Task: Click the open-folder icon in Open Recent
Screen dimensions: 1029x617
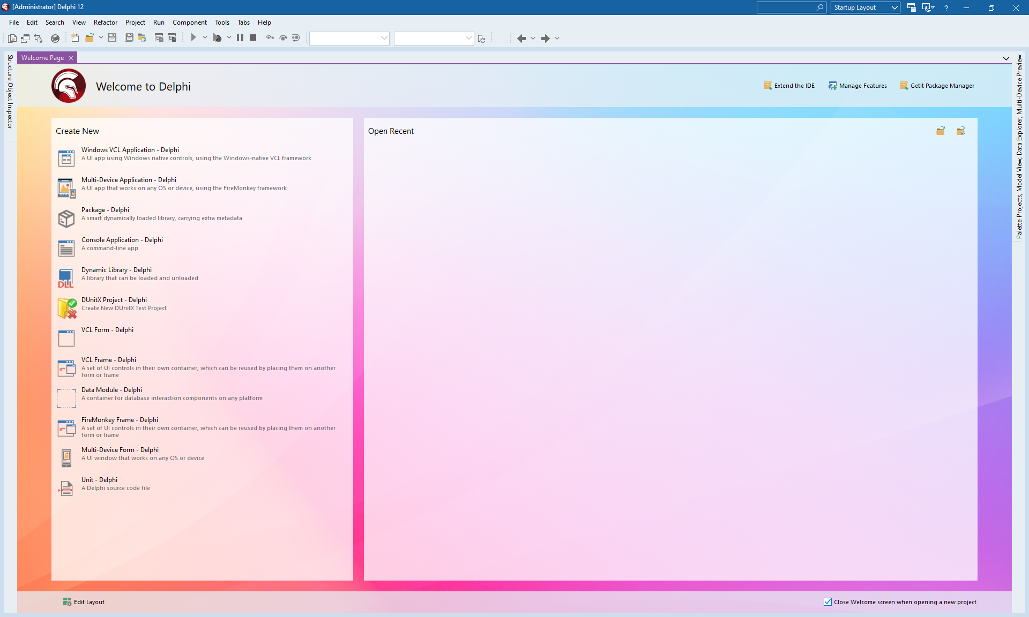Action: (x=941, y=131)
